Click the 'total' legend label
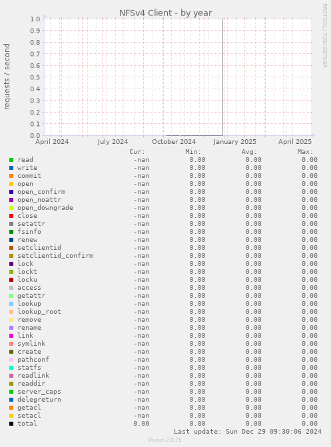The width and height of the screenshot is (331, 447). (27, 424)
